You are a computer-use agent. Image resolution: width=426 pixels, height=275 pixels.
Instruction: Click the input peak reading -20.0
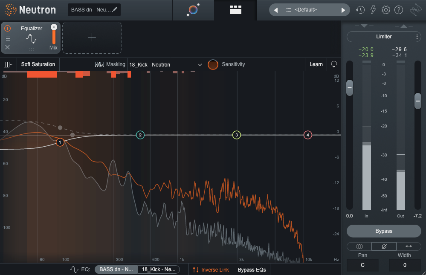[x=366, y=49]
